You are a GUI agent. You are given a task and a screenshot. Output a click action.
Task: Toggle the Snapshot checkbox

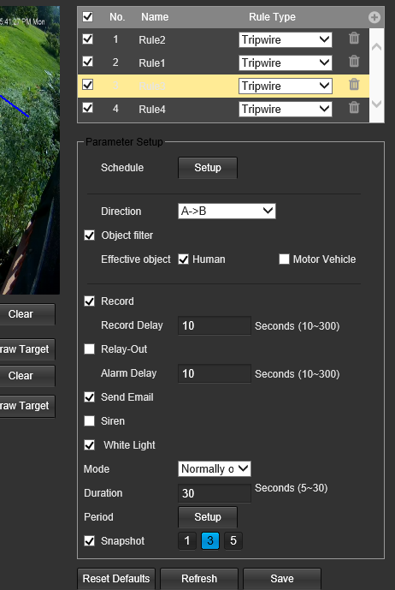[90, 540]
